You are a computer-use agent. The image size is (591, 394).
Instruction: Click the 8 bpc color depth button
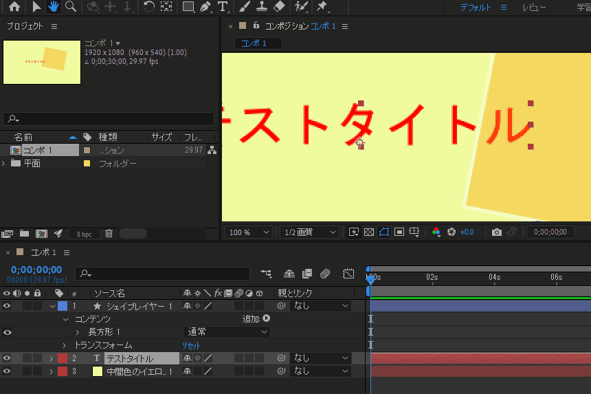tap(85, 234)
